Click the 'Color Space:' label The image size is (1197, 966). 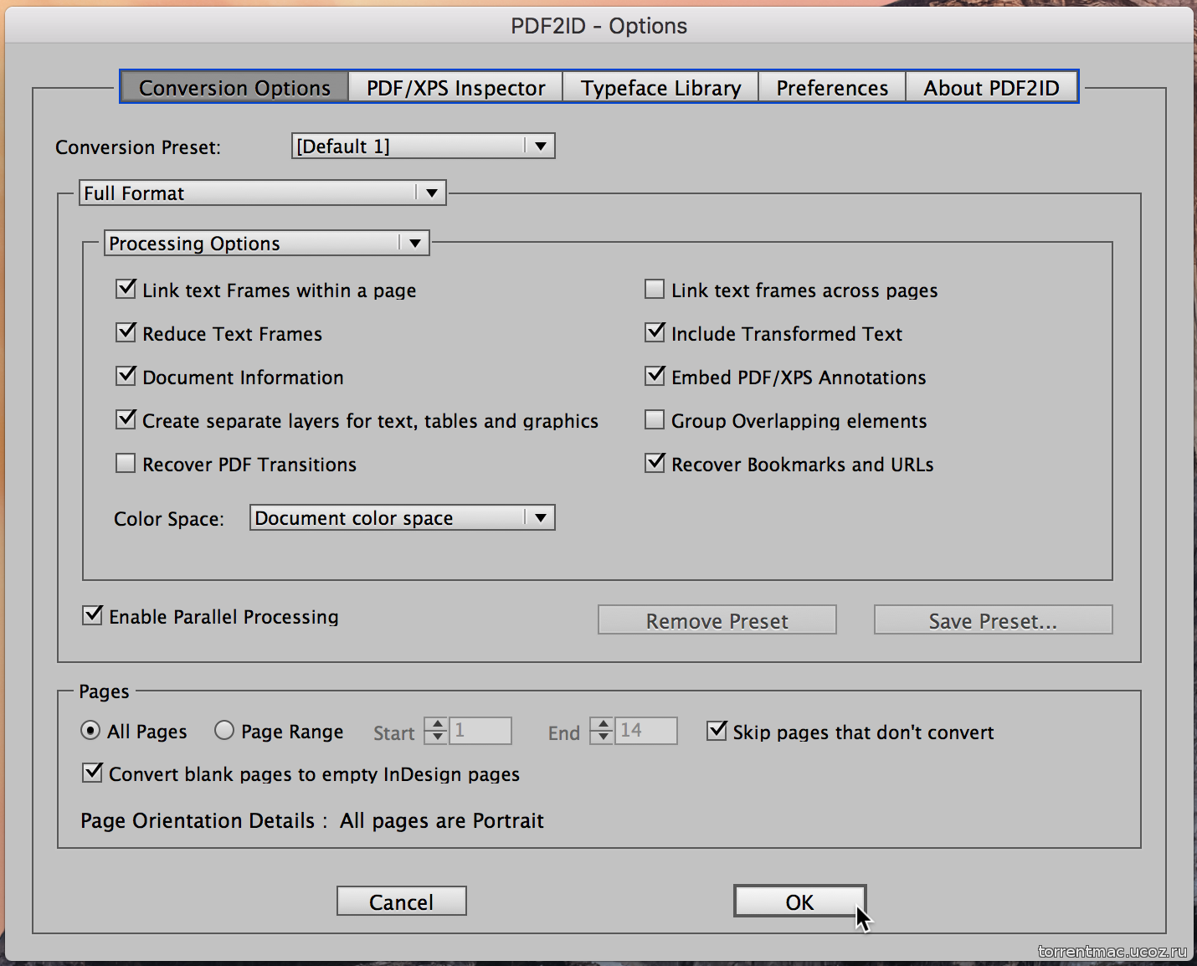point(169,519)
